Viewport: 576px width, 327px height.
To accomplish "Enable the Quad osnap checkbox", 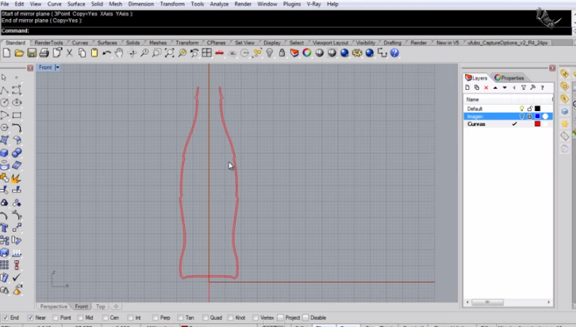I will pos(205,317).
